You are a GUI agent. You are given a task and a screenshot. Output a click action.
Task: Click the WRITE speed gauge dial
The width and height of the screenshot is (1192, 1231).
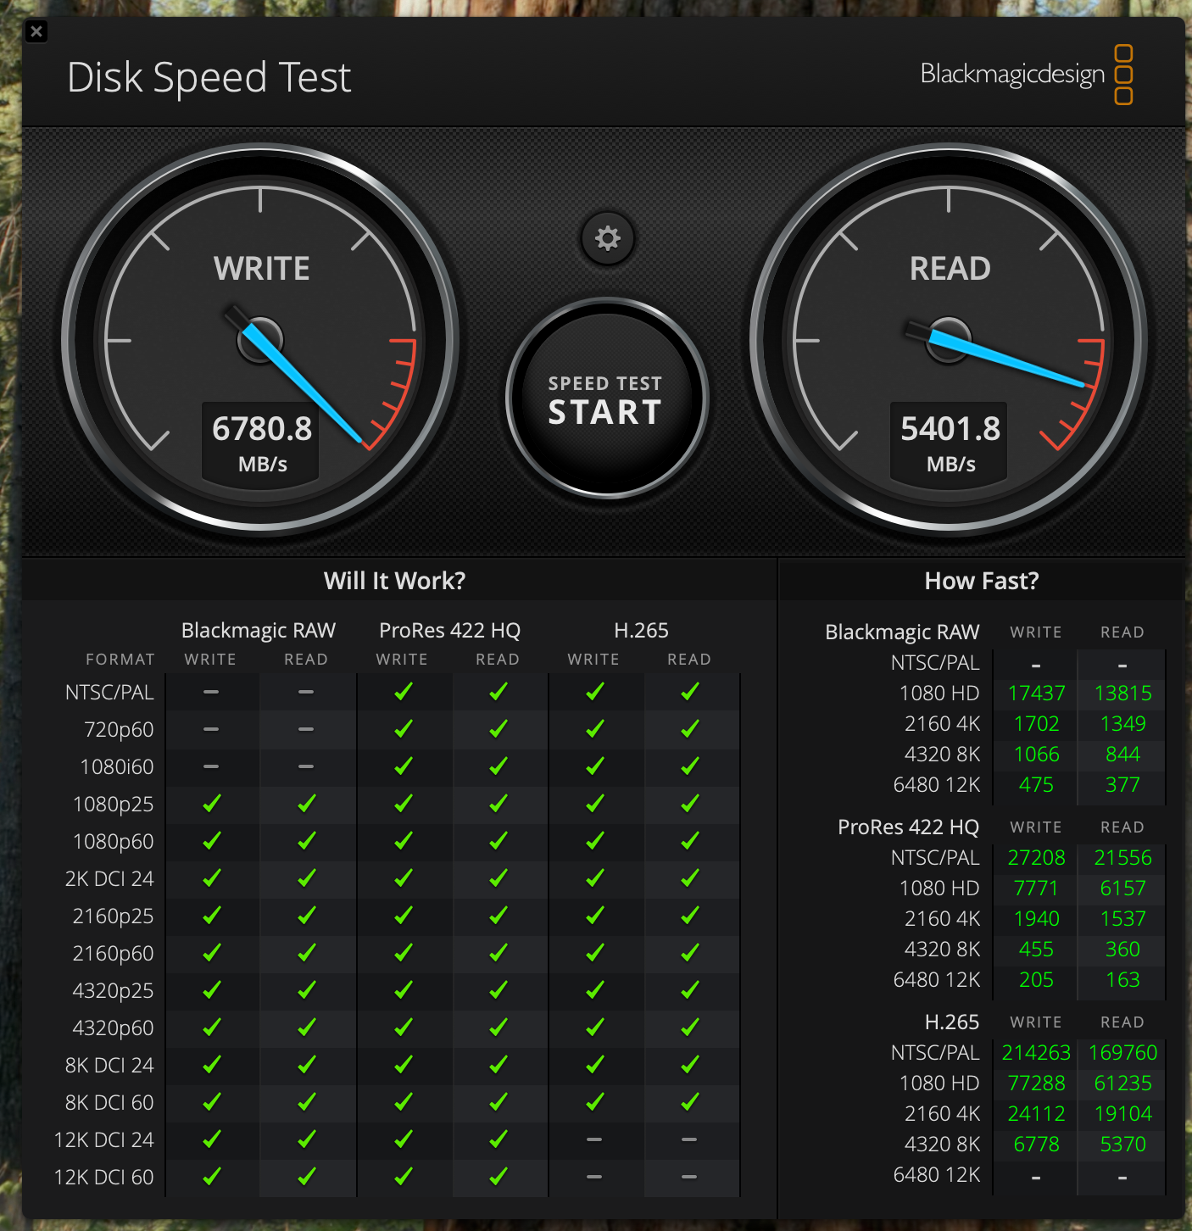(x=260, y=339)
